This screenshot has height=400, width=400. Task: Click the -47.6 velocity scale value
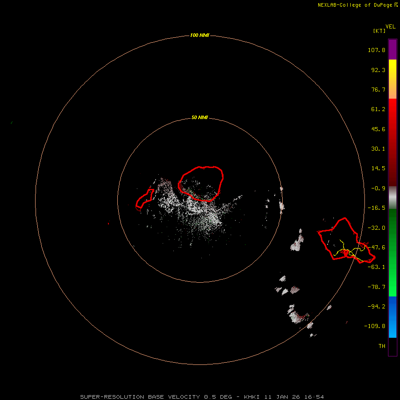(376, 248)
